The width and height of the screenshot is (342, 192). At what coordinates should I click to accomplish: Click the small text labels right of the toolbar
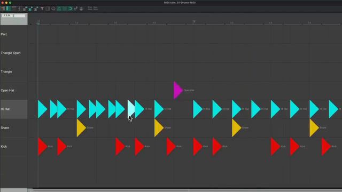[x=92, y=9]
